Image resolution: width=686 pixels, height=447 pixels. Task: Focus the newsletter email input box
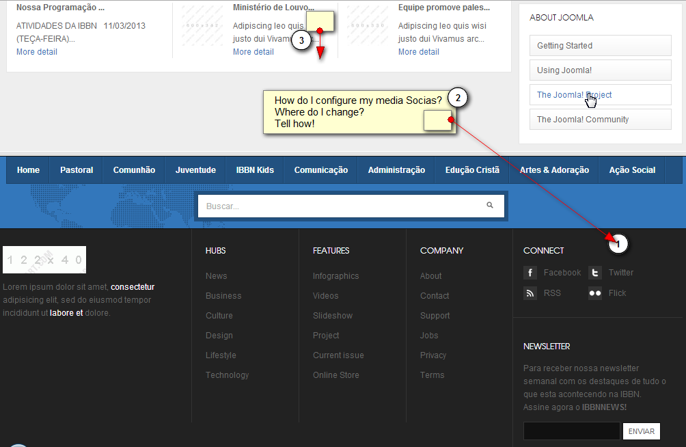pos(571,431)
